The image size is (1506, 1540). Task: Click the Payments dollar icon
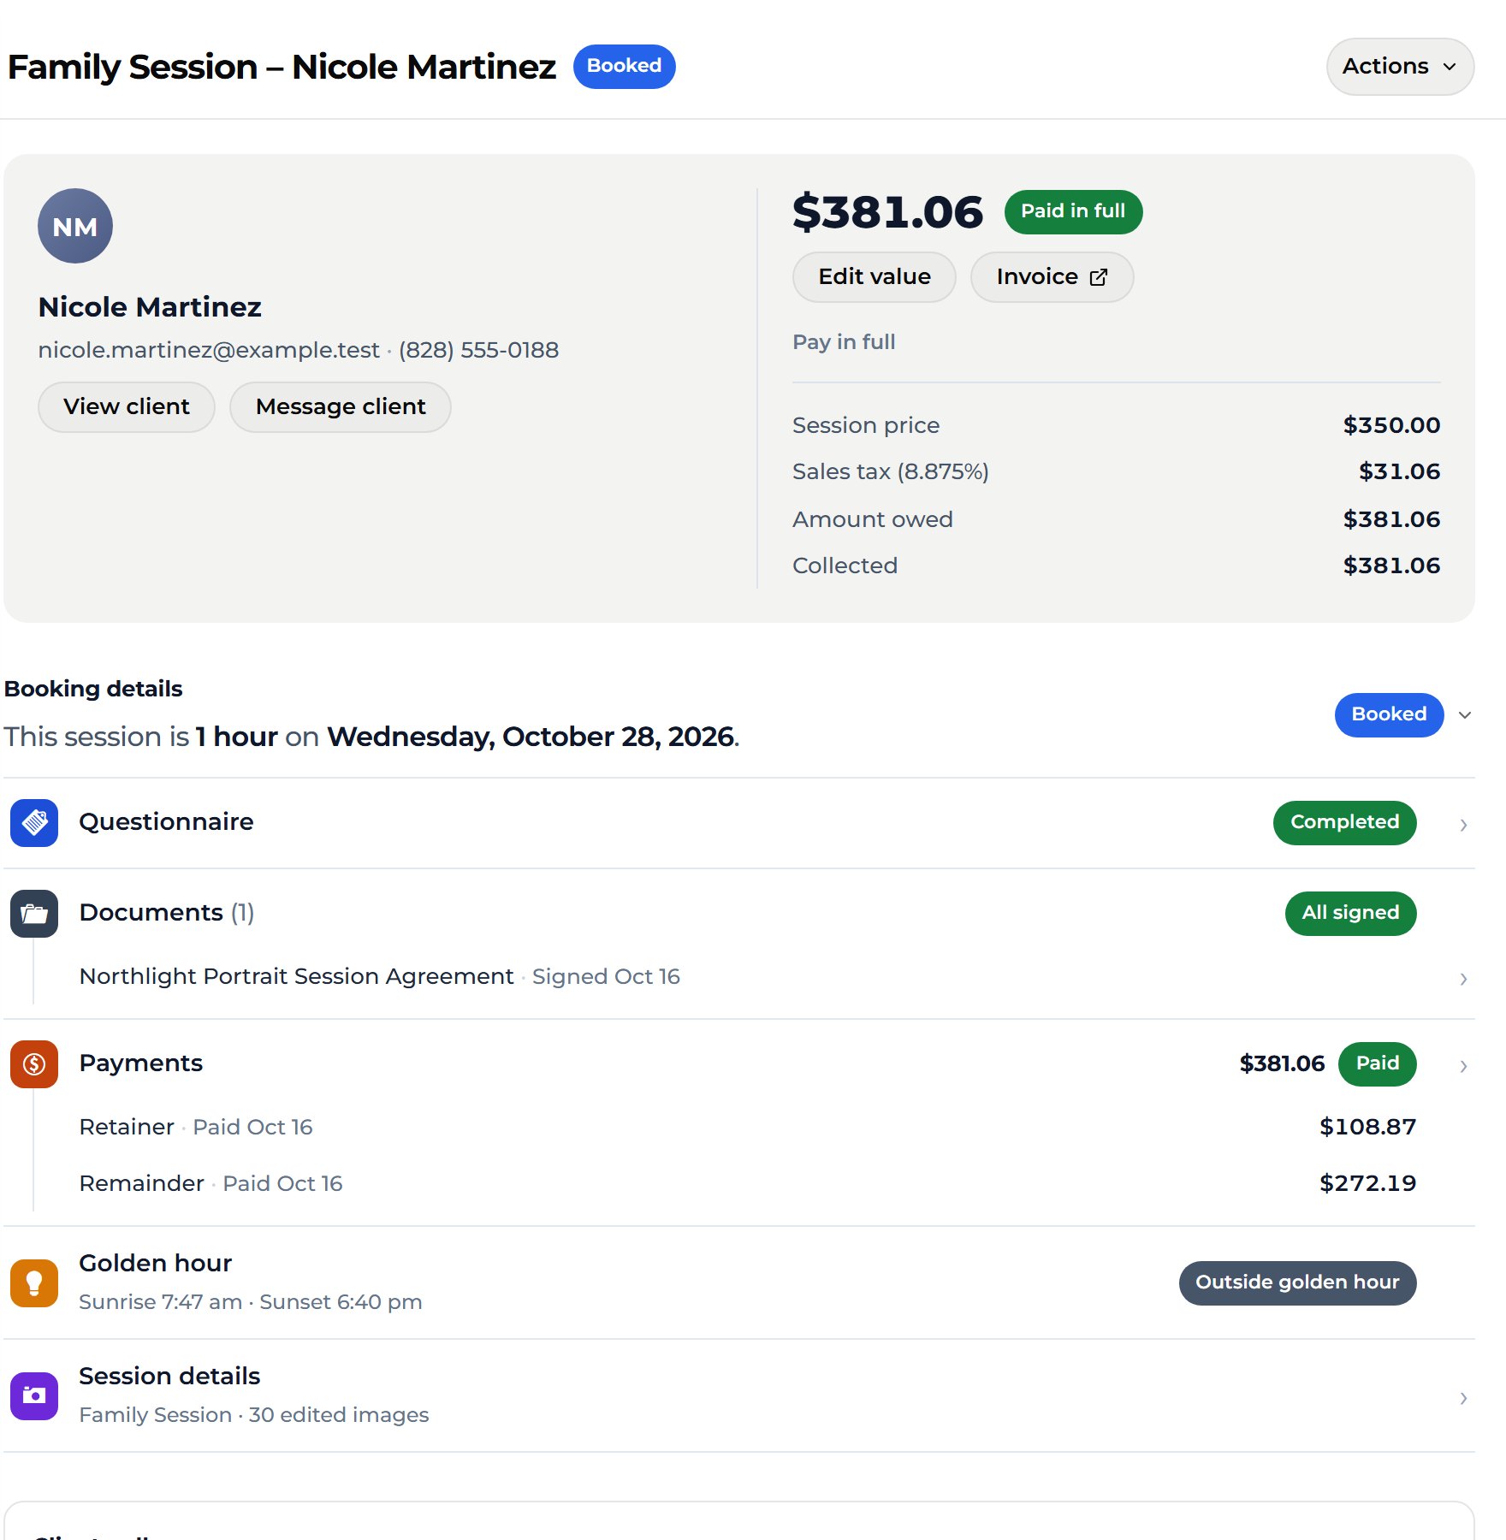(x=34, y=1064)
